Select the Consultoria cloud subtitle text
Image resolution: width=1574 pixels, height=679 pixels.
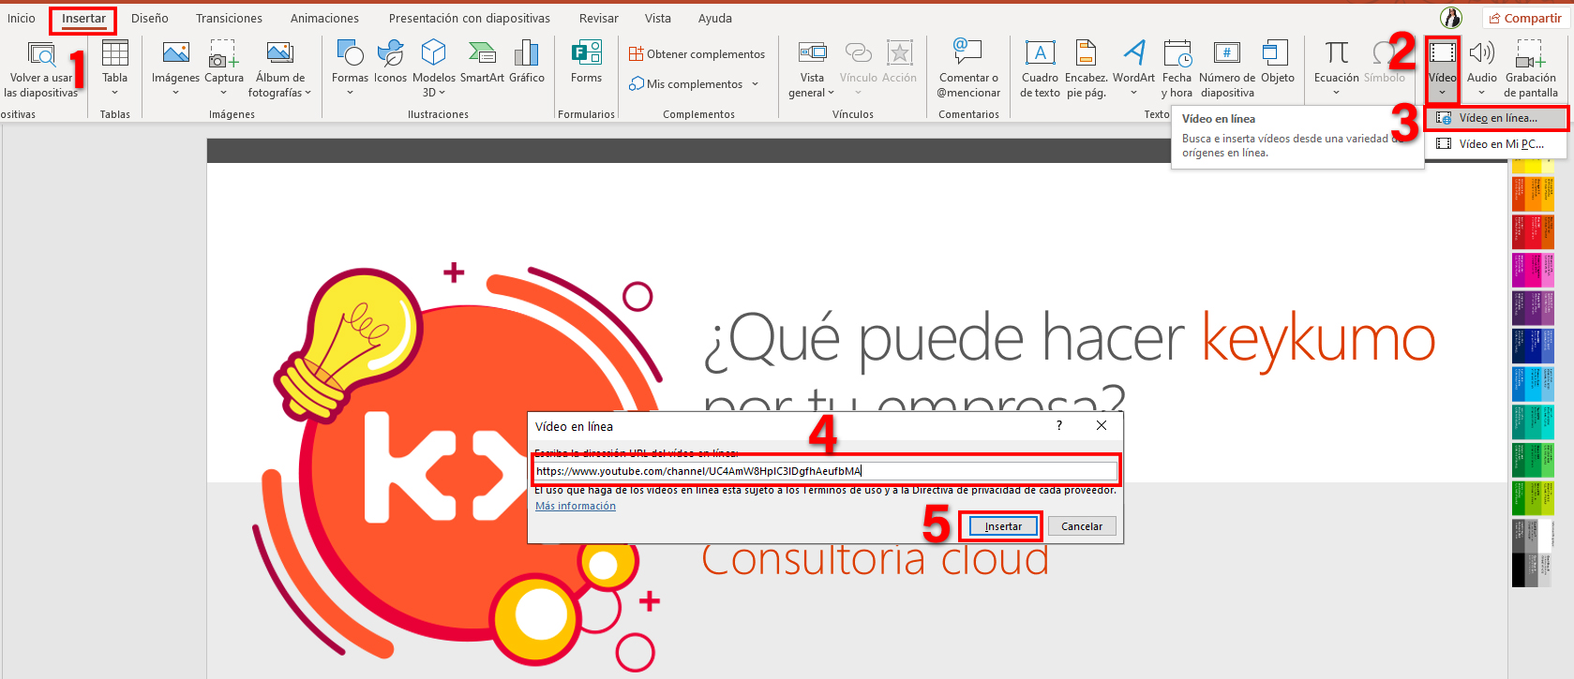(875, 559)
